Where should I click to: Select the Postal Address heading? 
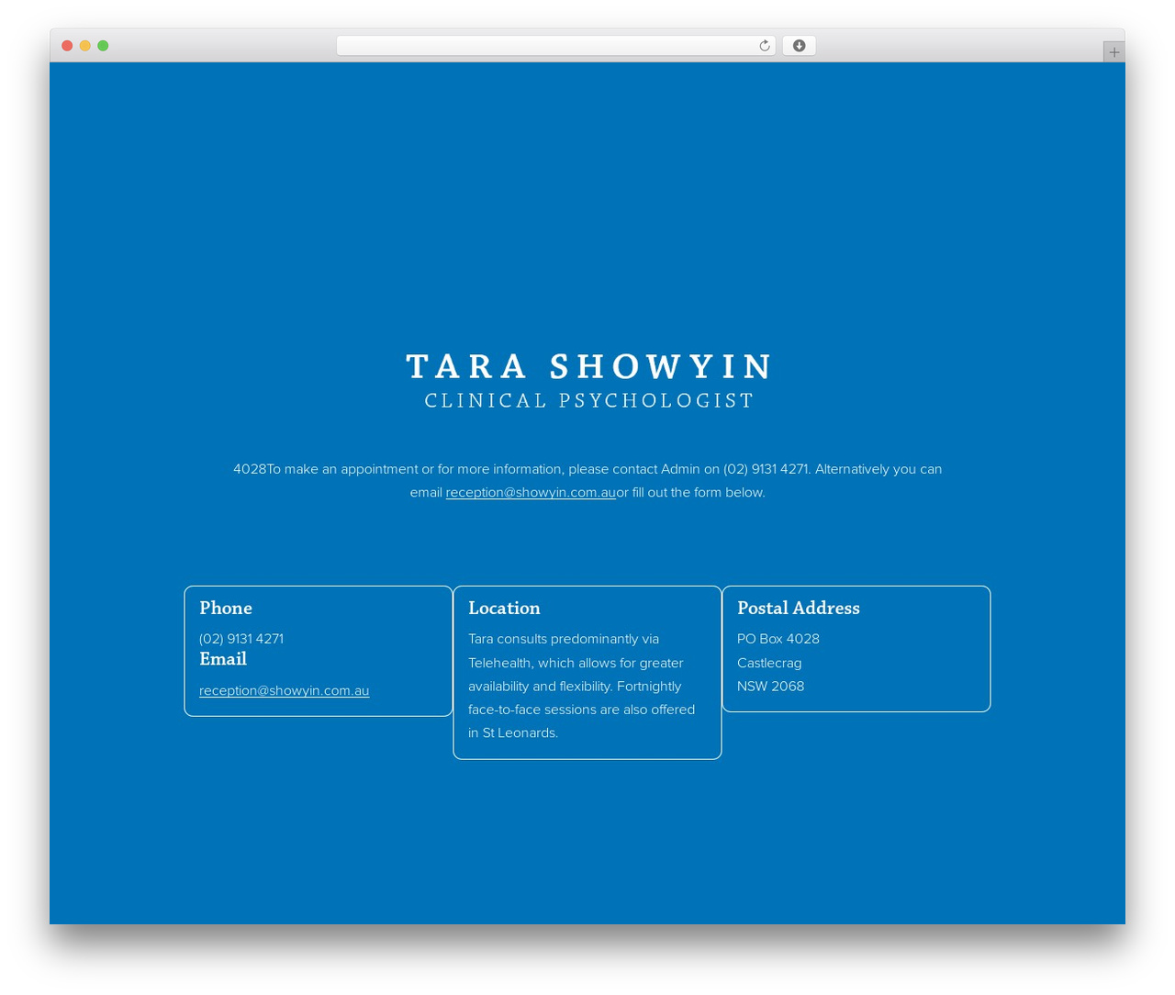[799, 608]
